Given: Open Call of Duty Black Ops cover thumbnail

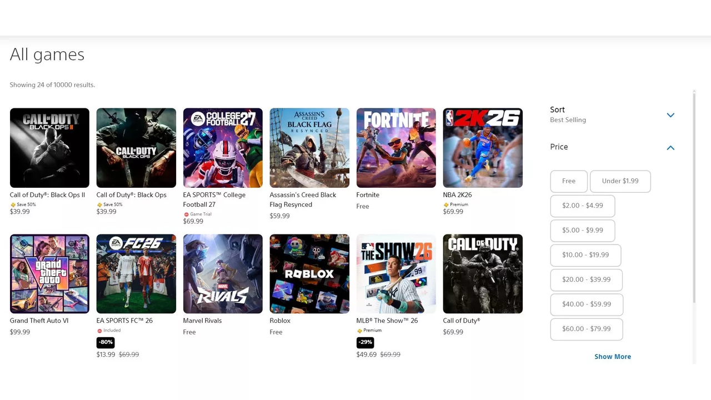Looking at the screenshot, I should click(x=136, y=148).
